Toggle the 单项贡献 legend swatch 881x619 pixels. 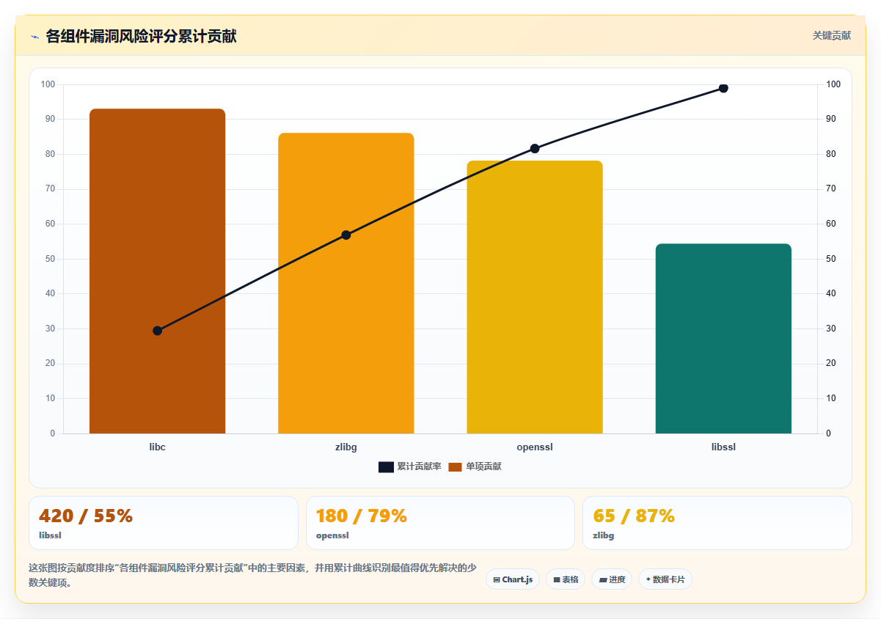click(455, 466)
